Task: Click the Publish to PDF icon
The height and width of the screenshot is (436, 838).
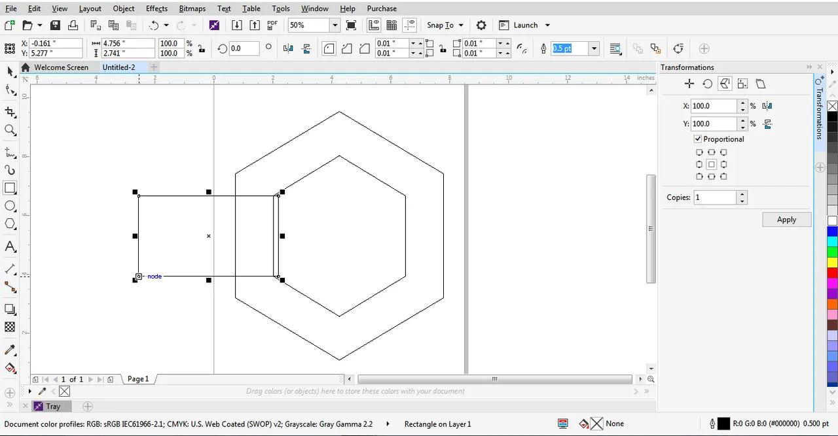Action: (x=272, y=25)
